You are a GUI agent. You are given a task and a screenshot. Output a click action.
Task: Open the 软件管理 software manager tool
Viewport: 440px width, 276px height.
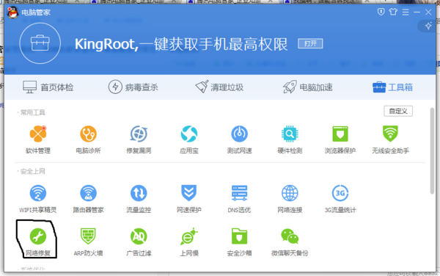(38, 139)
